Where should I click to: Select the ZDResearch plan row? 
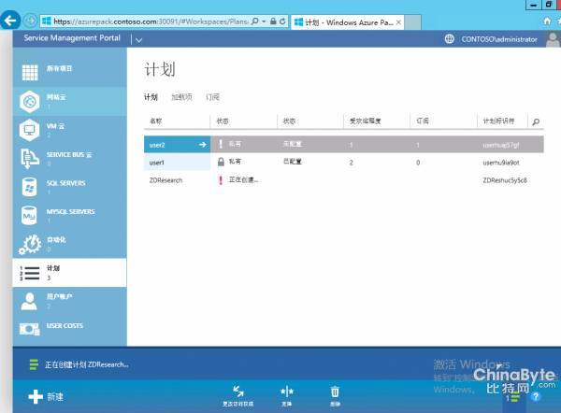(x=344, y=179)
